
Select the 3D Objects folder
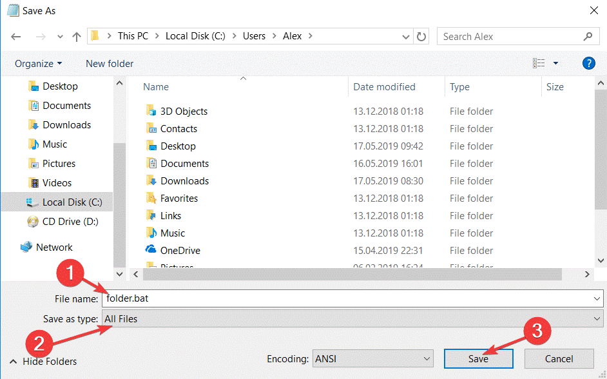pos(184,112)
